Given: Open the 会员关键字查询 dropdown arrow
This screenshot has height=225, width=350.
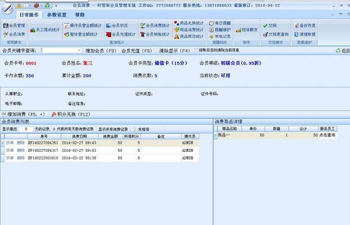Looking at the screenshot, I should tap(79, 50).
